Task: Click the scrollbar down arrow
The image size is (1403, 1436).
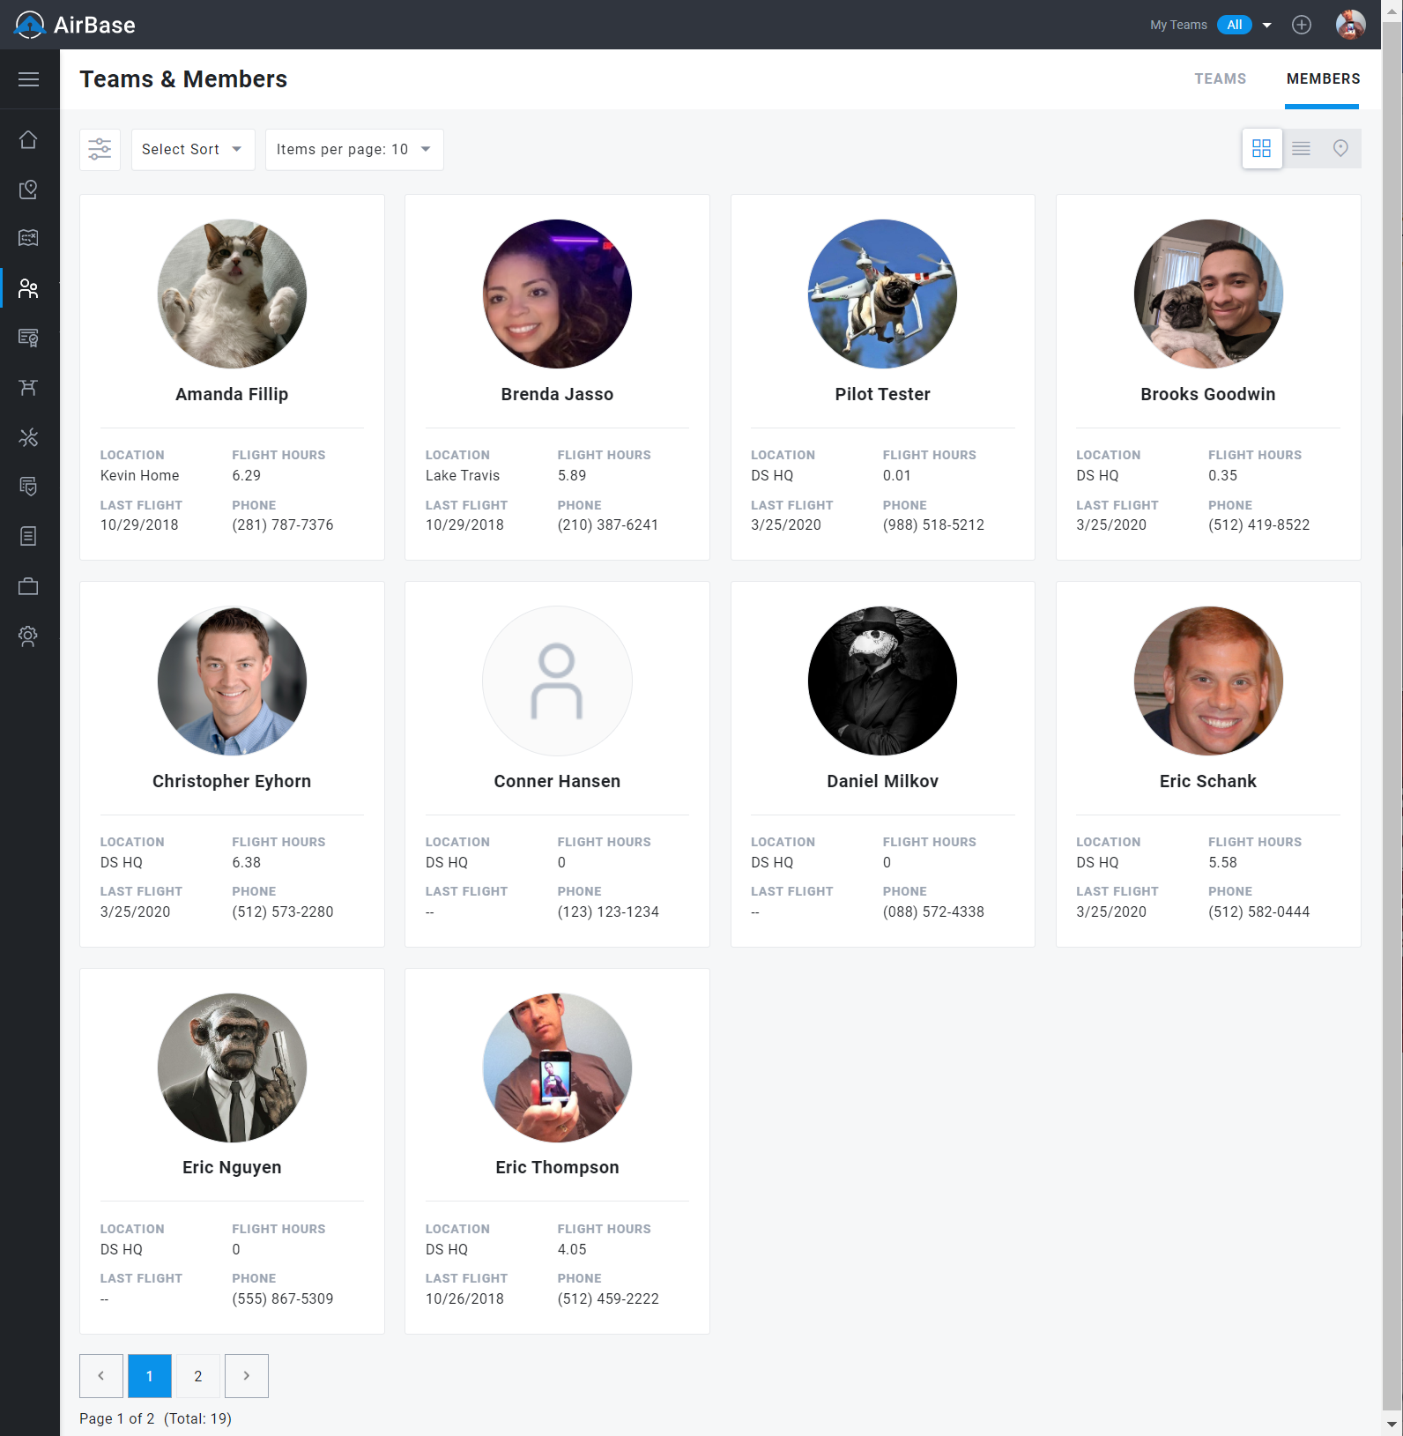Action: 1392,1425
